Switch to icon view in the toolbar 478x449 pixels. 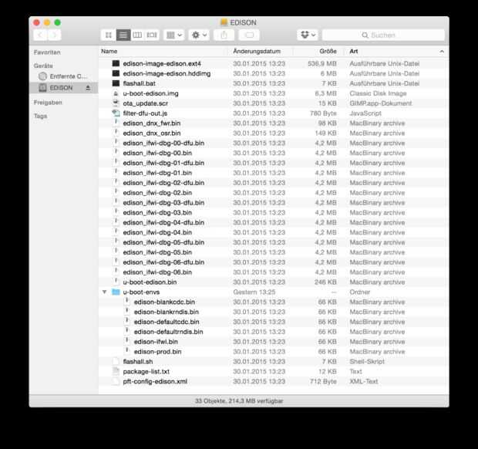(108, 35)
